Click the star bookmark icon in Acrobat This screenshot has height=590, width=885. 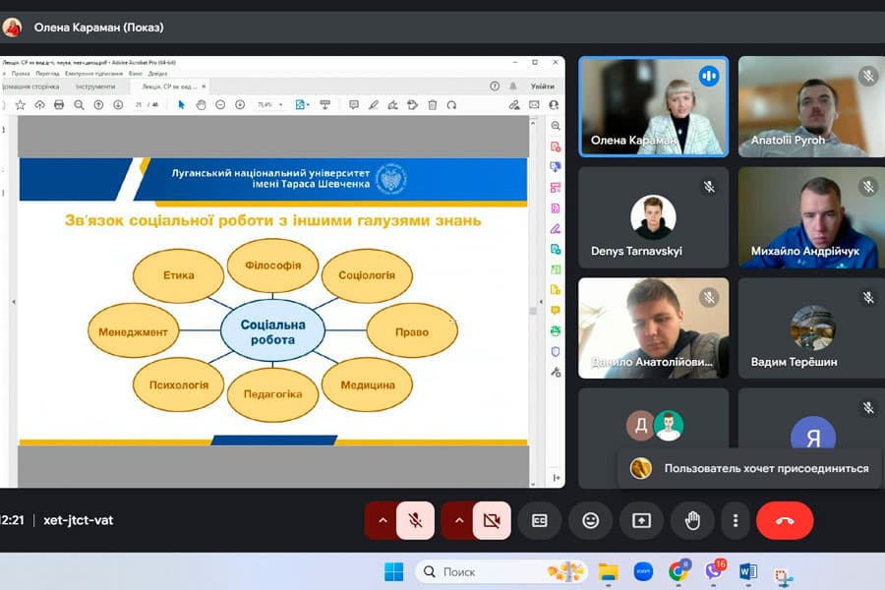[x=21, y=105]
